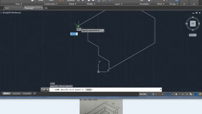Image resolution: width=202 pixels, height=114 pixels.
Task: Click the ViewCube TOP face
Action: point(193,24)
